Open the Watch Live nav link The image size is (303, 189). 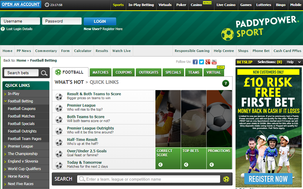(x=122, y=51)
